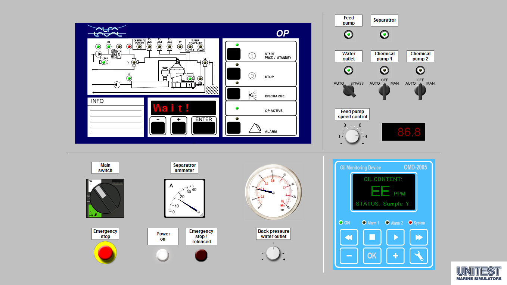Click the OMD-2005 wrench settings button
The width and height of the screenshot is (507, 285).
point(419,256)
